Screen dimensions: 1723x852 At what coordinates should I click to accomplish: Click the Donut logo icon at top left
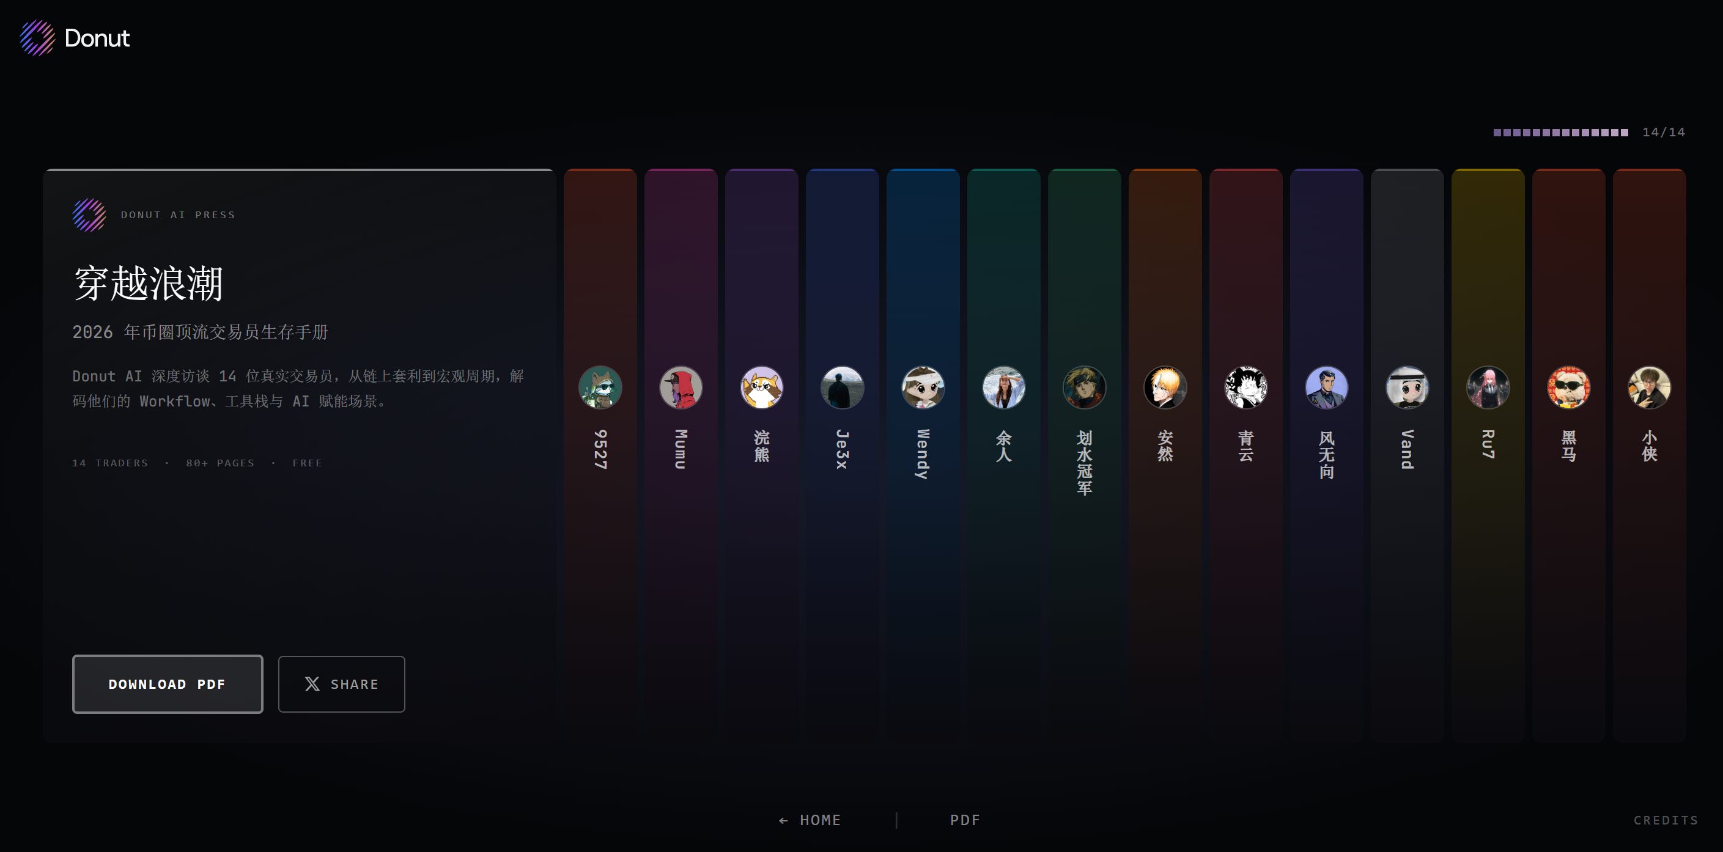coord(37,38)
